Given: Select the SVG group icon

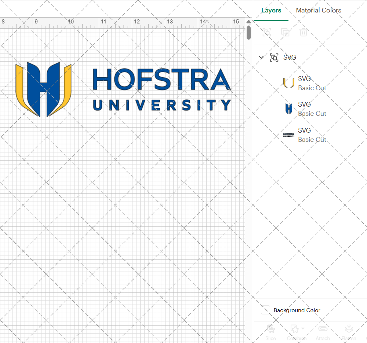Looking at the screenshot, I should pos(274,58).
